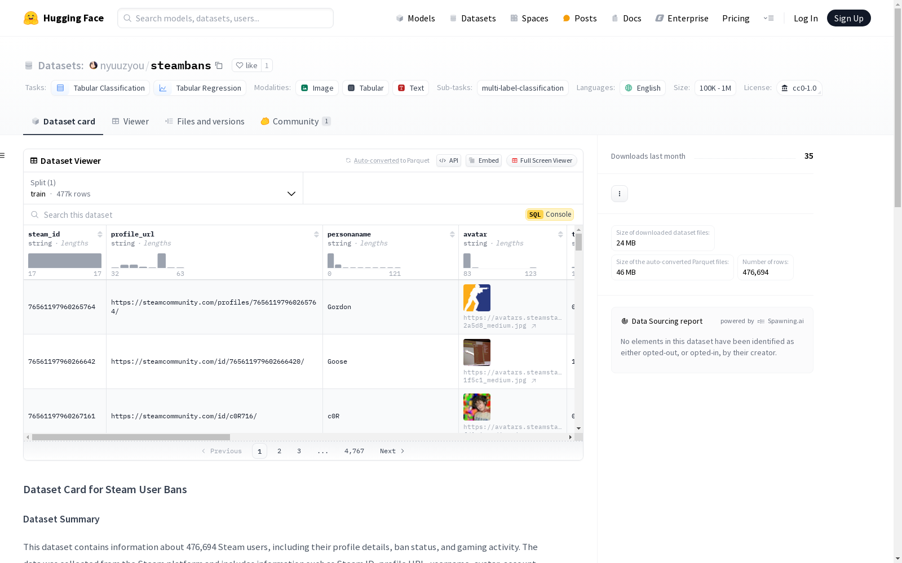Screen dimensions: 902x563
Task: Open the Models page
Action: [415, 18]
